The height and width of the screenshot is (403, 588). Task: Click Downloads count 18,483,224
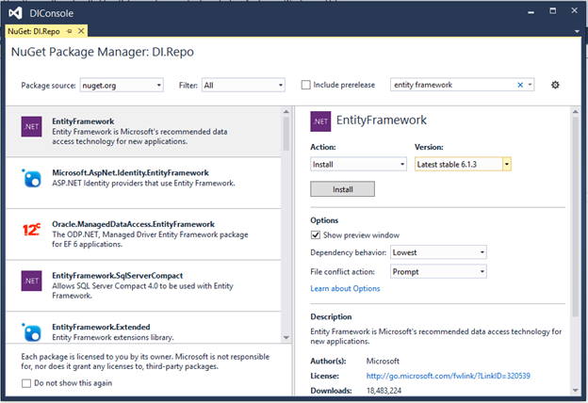384,391
